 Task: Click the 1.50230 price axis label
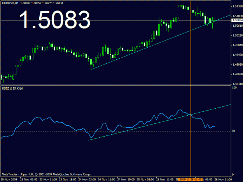[237, 35]
